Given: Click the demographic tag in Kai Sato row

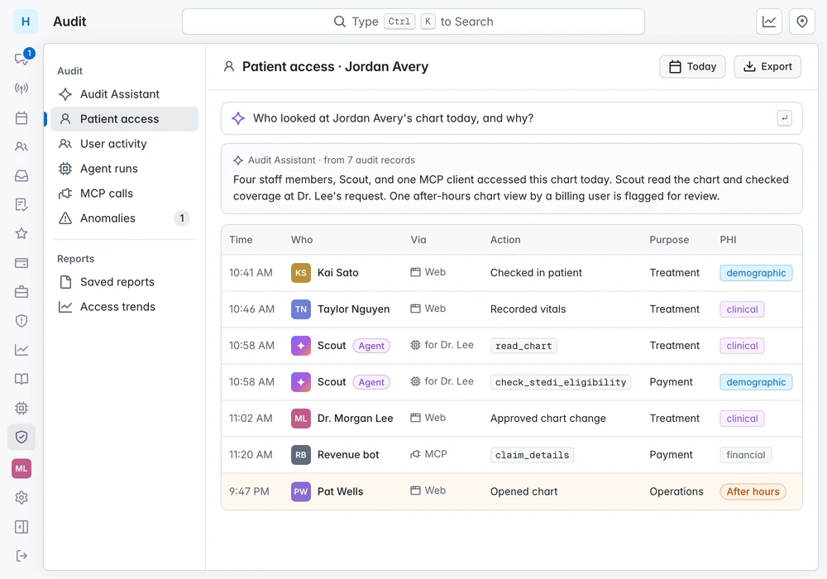Looking at the screenshot, I should (x=757, y=273).
